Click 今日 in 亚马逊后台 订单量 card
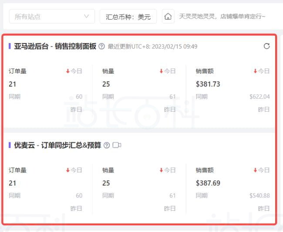The image size is (283, 232). click(x=76, y=71)
